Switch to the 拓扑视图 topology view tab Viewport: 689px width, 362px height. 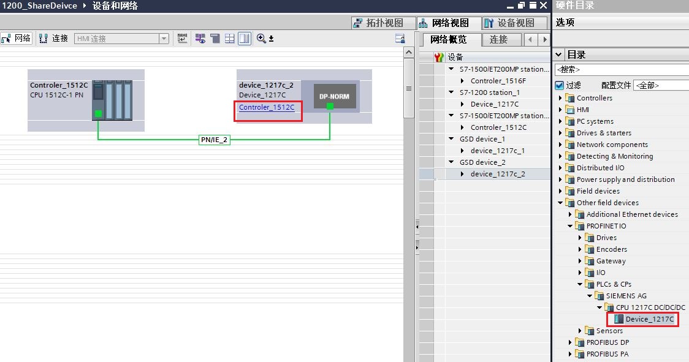(384, 23)
